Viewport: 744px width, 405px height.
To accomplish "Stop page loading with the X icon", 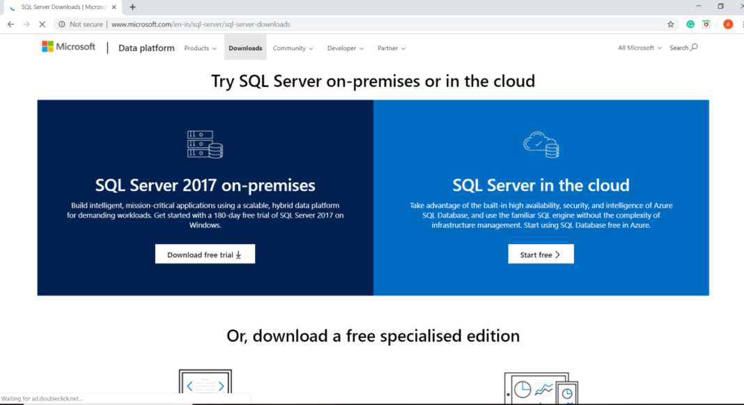I will (42, 24).
